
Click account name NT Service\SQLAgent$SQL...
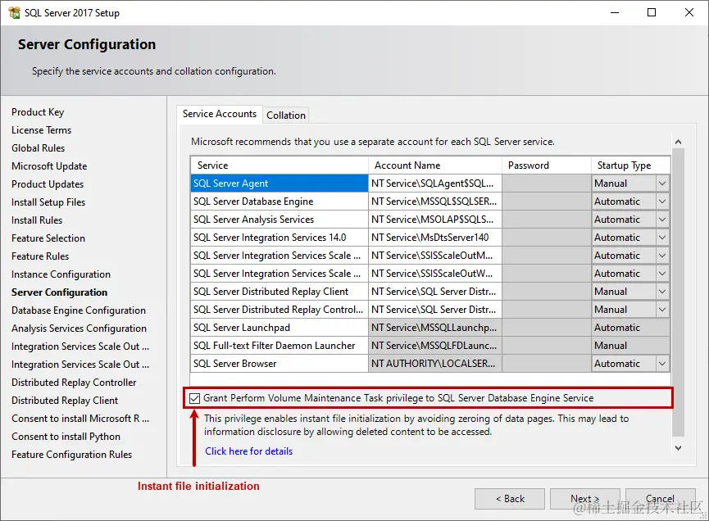[435, 183]
